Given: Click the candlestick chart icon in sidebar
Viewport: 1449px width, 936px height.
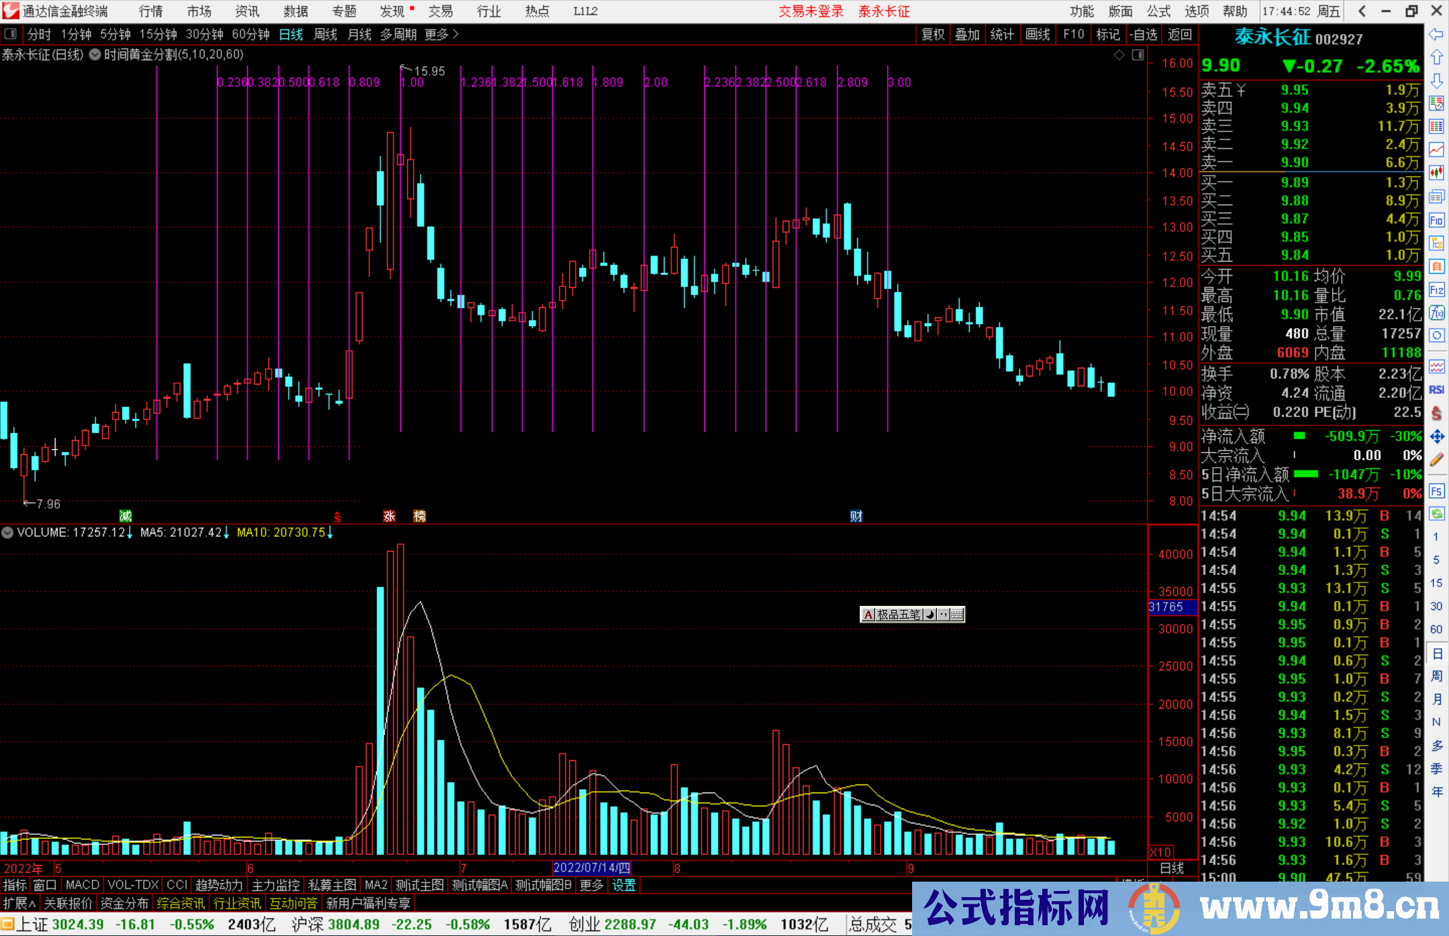Looking at the screenshot, I should tap(1436, 173).
